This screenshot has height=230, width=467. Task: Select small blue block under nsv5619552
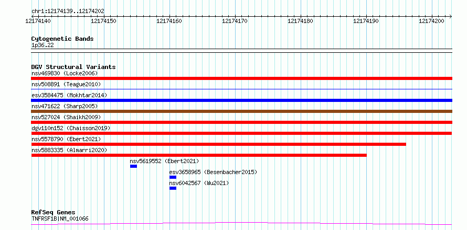133,166
